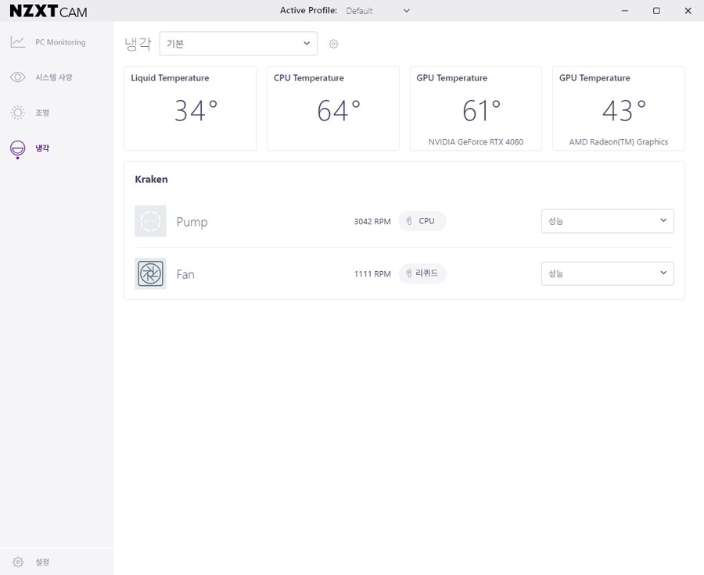Viewport: 704px width, 575px height.
Task: Select the 냉각 menu item
Action: click(x=56, y=148)
